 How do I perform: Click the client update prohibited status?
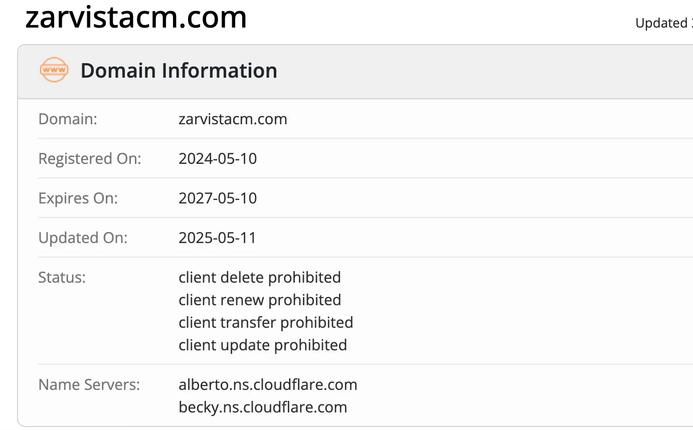[x=262, y=345]
